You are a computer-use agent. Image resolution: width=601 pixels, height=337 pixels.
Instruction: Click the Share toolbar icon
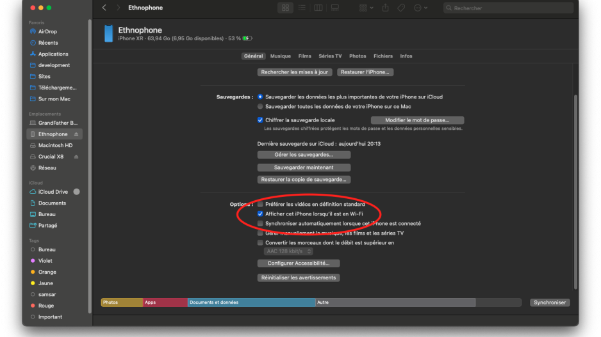pos(386,8)
